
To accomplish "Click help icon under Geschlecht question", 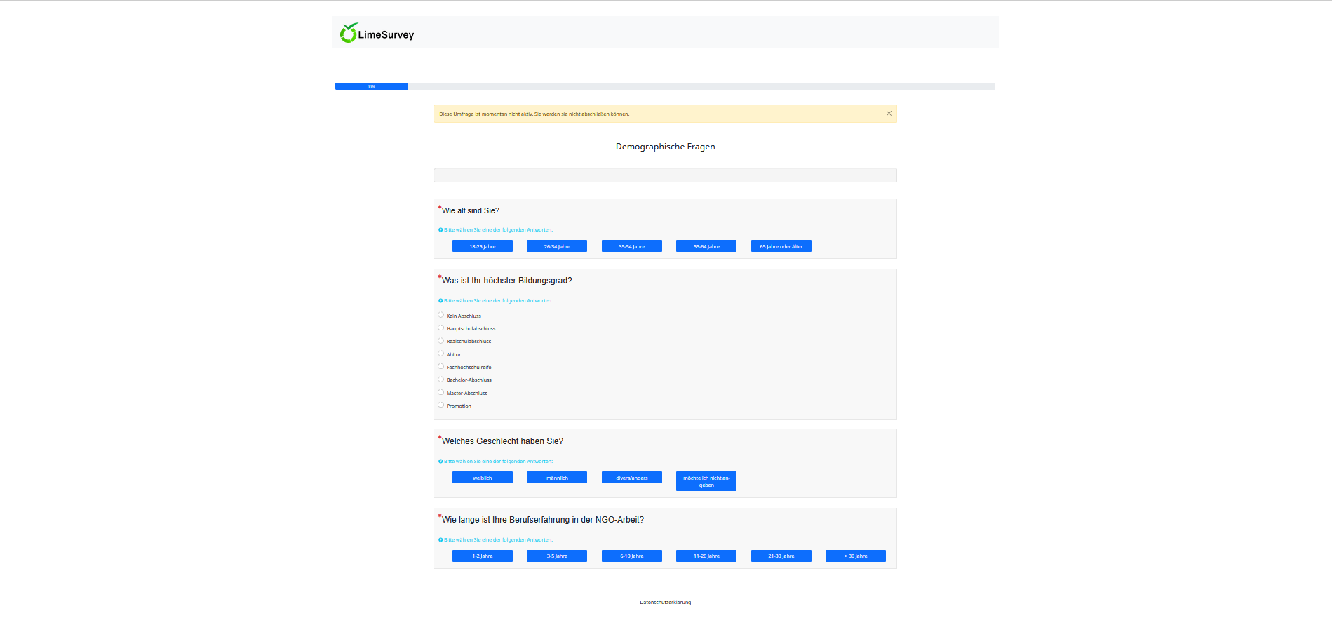I will (440, 461).
